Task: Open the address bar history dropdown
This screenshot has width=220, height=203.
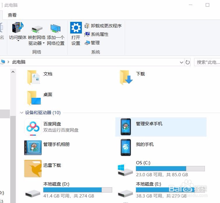Action: tap(182, 62)
